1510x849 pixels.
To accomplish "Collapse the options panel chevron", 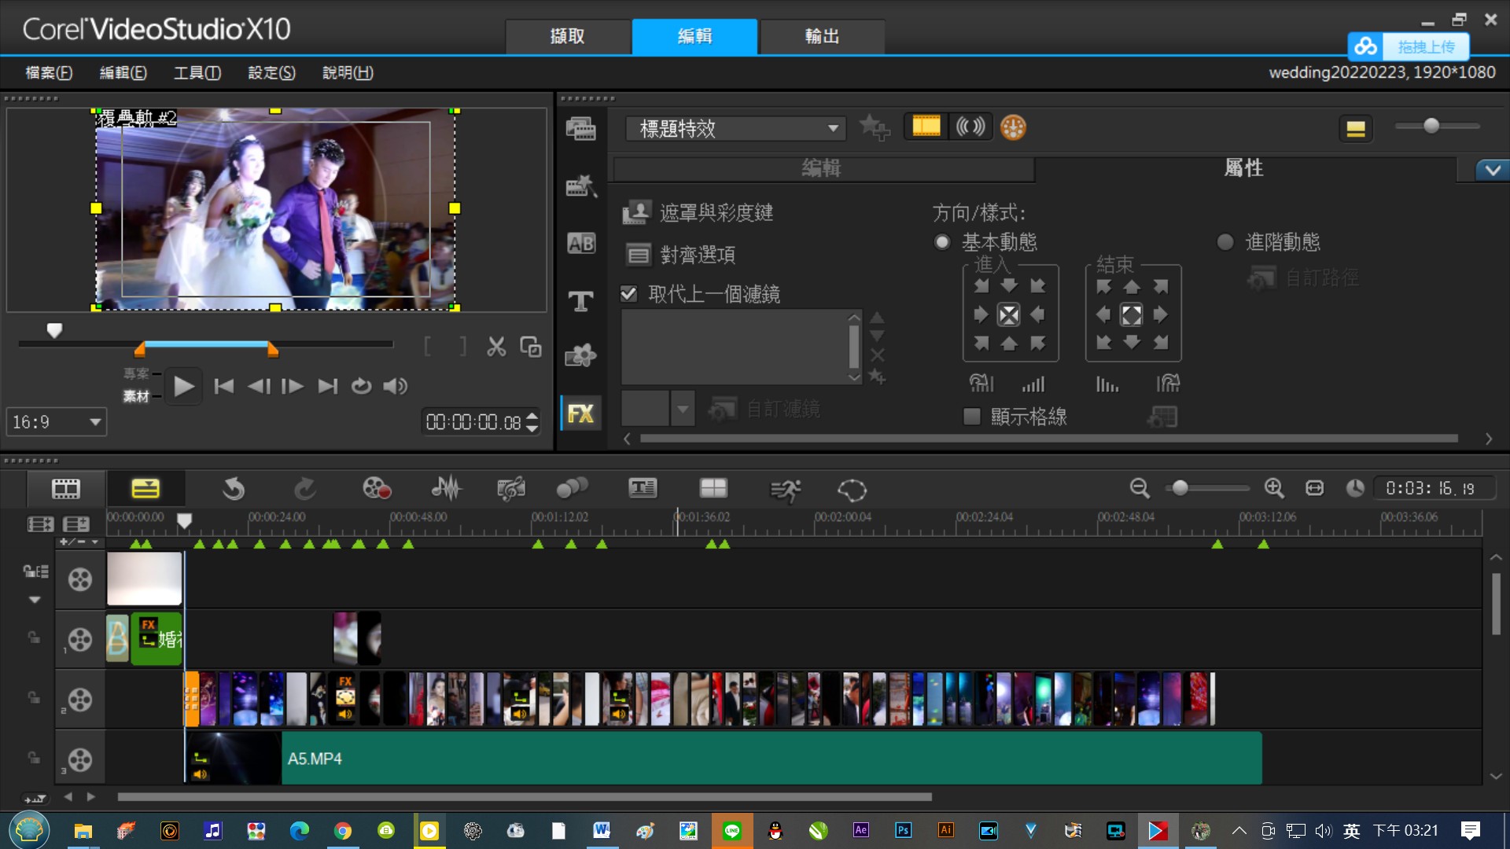I will pyautogui.click(x=1492, y=170).
